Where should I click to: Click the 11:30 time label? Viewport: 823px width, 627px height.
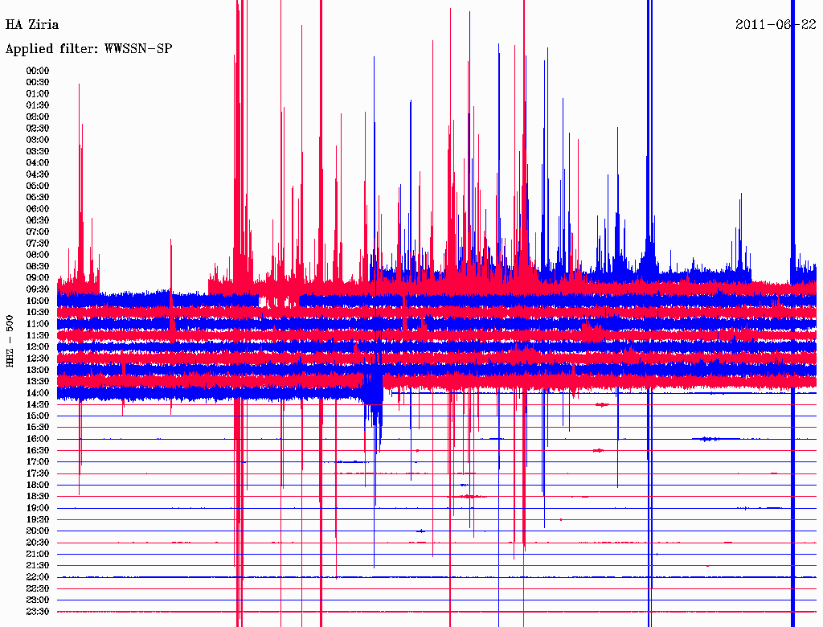point(38,335)
